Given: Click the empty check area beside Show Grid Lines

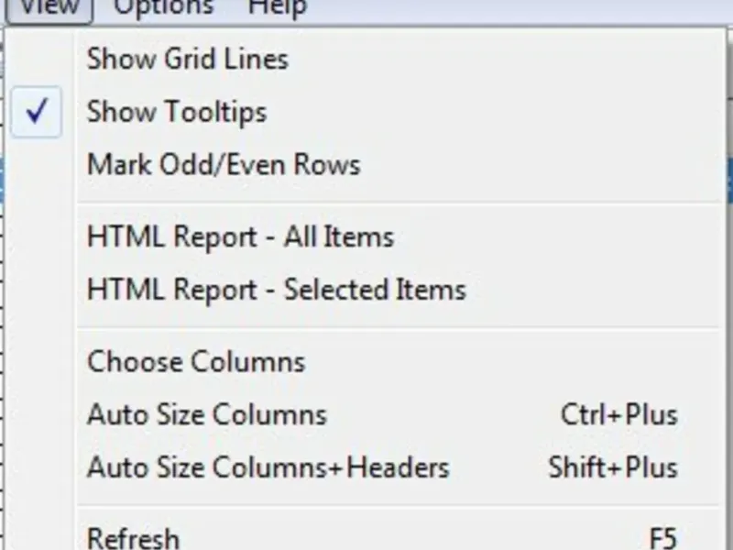Looking at the screenshot, I should 38,60.
